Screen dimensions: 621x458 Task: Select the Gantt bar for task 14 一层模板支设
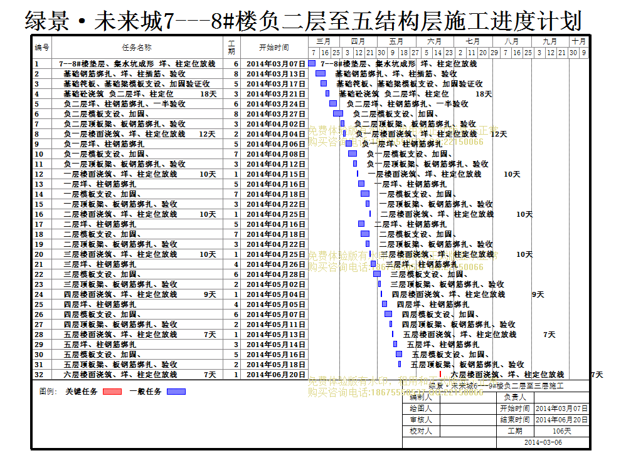click(x=364, y=194)
